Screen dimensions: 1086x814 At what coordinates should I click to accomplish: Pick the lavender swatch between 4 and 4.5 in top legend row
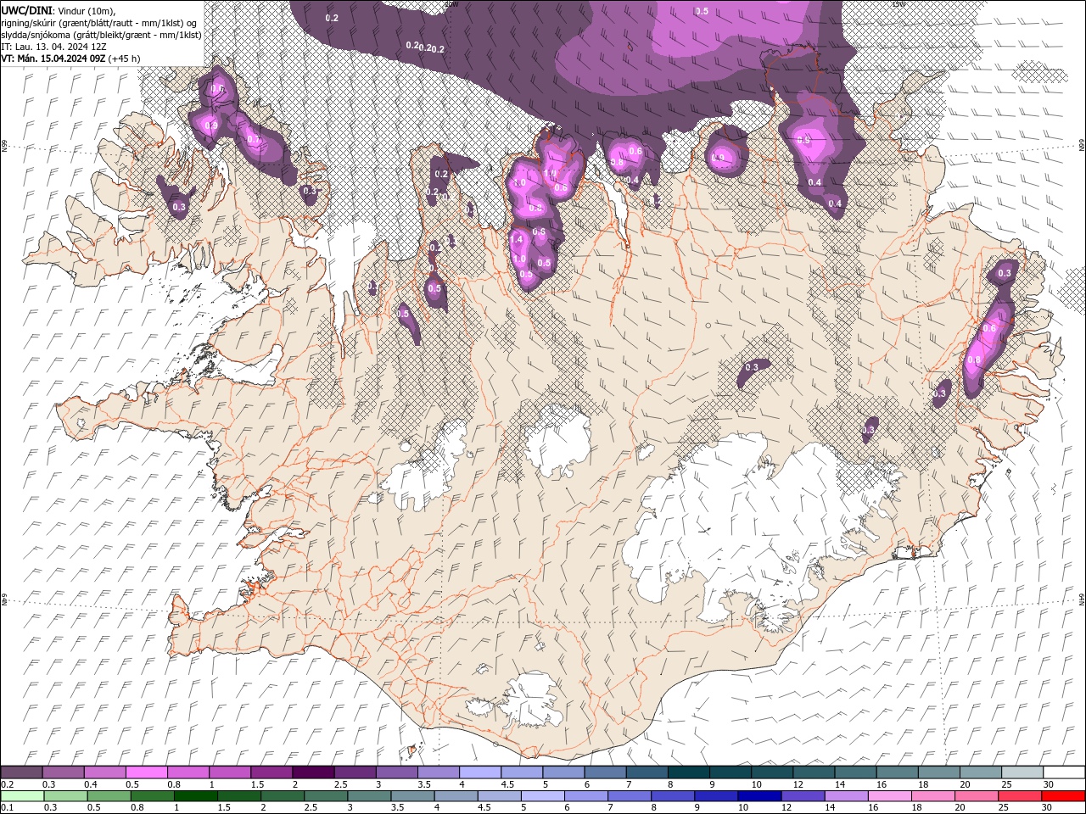480,772
